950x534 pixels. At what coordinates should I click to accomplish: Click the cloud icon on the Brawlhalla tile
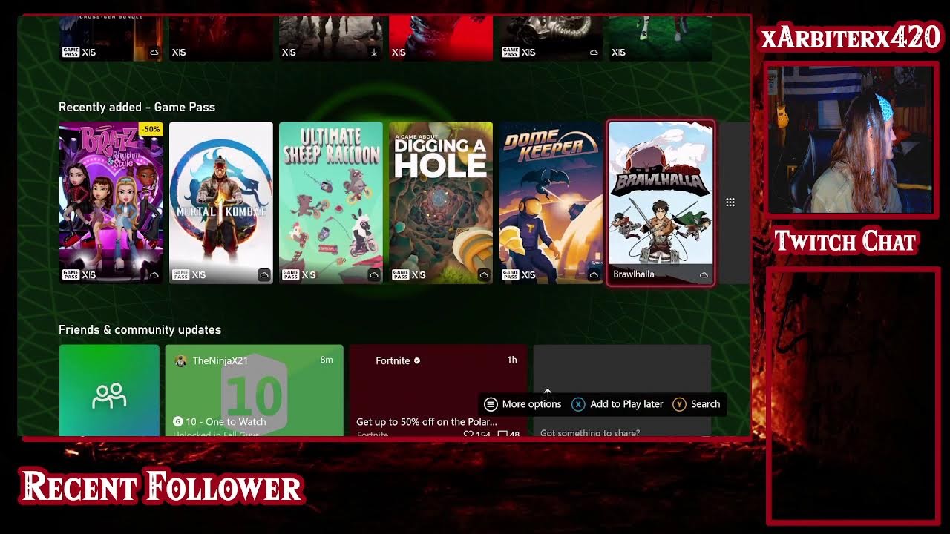[x=704, y=275]
